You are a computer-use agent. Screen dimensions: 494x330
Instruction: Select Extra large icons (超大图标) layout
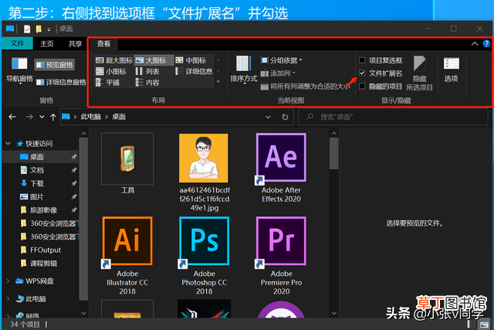(114, 60)
